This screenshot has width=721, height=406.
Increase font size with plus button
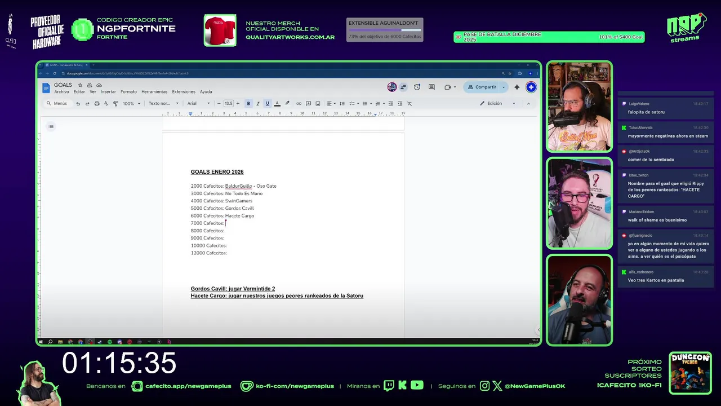(238, 104)
